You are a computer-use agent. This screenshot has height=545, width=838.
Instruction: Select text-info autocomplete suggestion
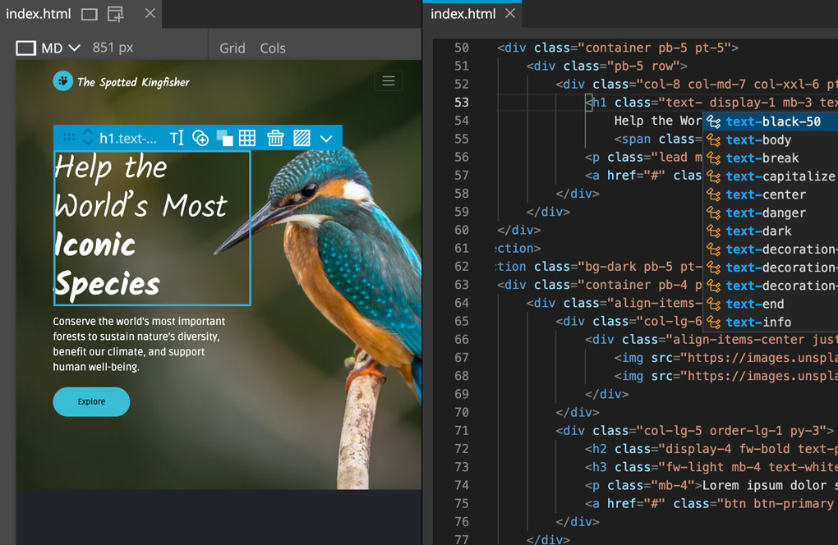[x=770, y=322]
